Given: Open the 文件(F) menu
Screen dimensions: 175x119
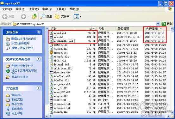Looking at the screenshot, I should [x=7, y=9].
